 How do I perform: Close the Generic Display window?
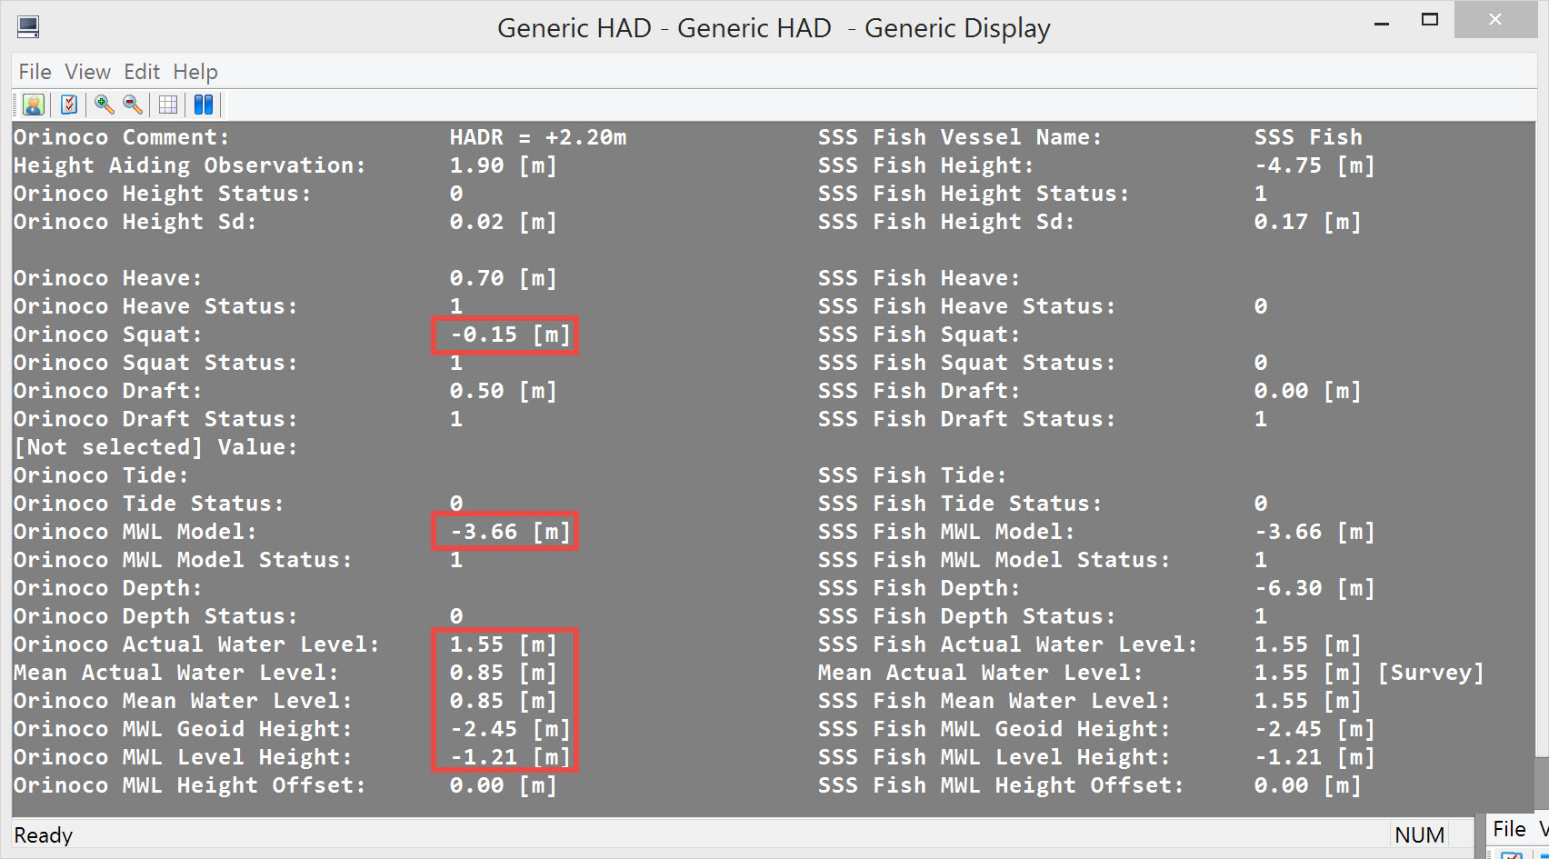click(1495, 20)
